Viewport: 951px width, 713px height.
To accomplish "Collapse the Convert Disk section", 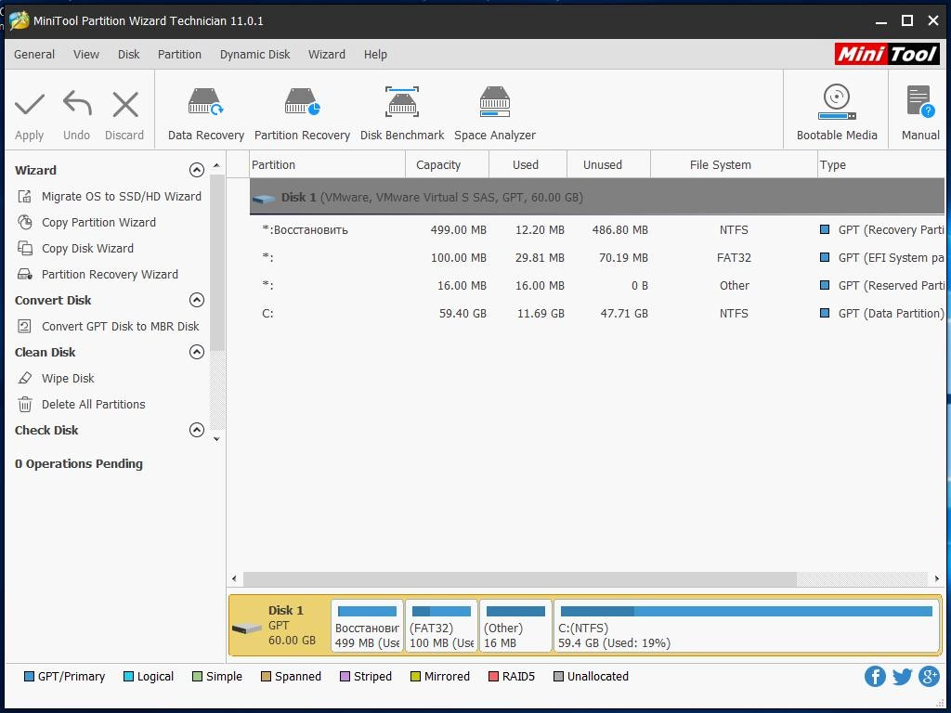I will pyautogui.click(x=197, y=300).
